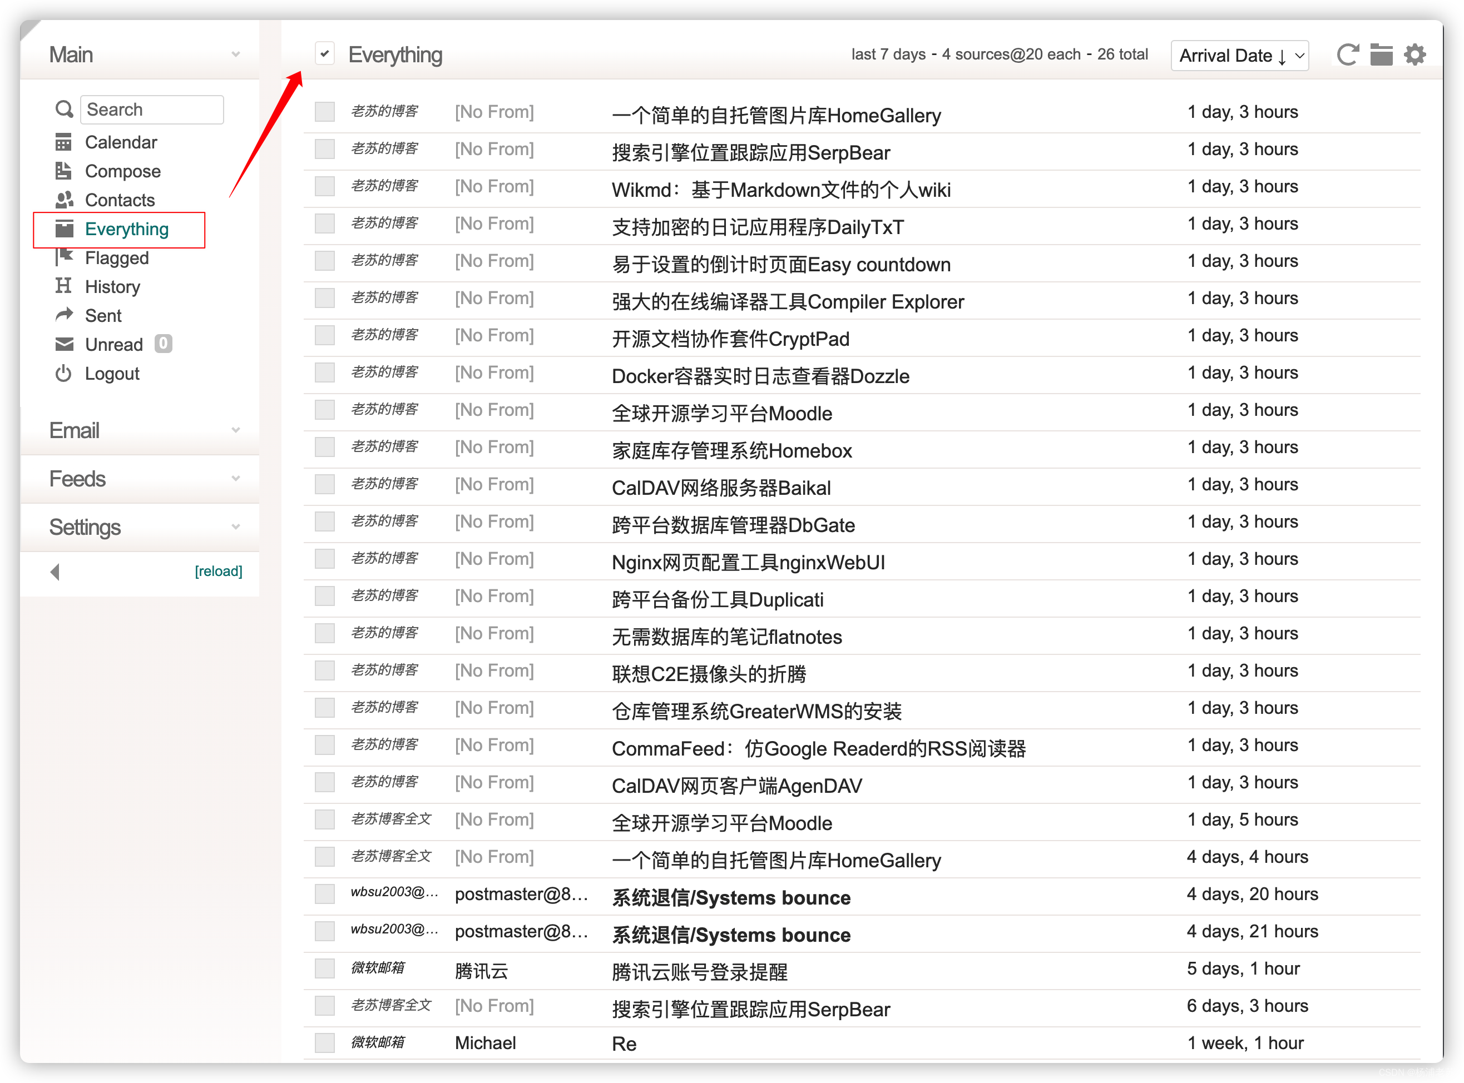Image resolution: width=1464 pixels, height=1083 pixels.
Task: Toggle the select-all checkbox beside Everything
Action: pos(325,54)
